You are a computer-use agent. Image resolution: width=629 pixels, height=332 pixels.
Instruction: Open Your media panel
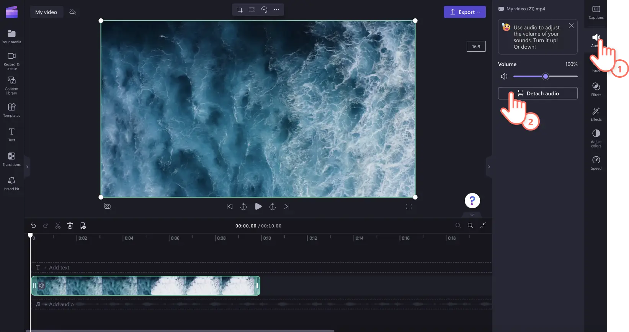pyautogui.click(x=11, y=37)
